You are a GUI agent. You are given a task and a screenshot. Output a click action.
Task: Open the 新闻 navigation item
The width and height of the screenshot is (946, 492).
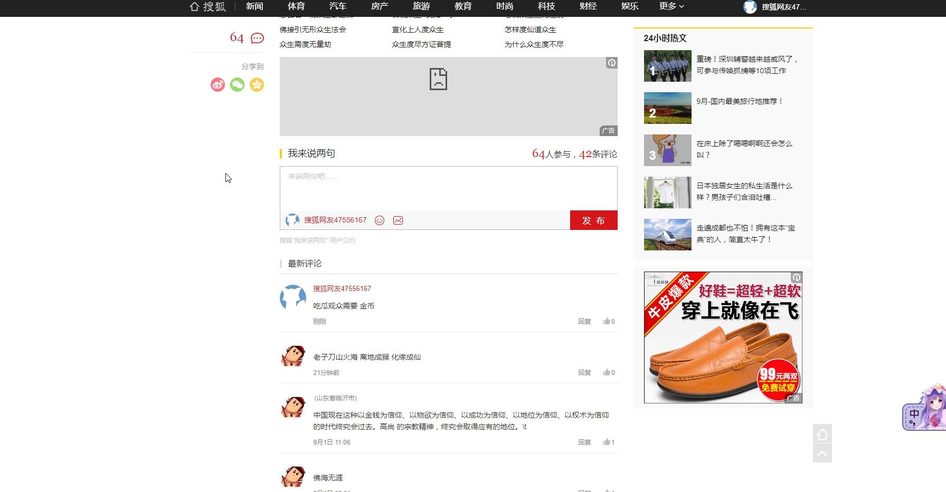[x=254, y=6]
